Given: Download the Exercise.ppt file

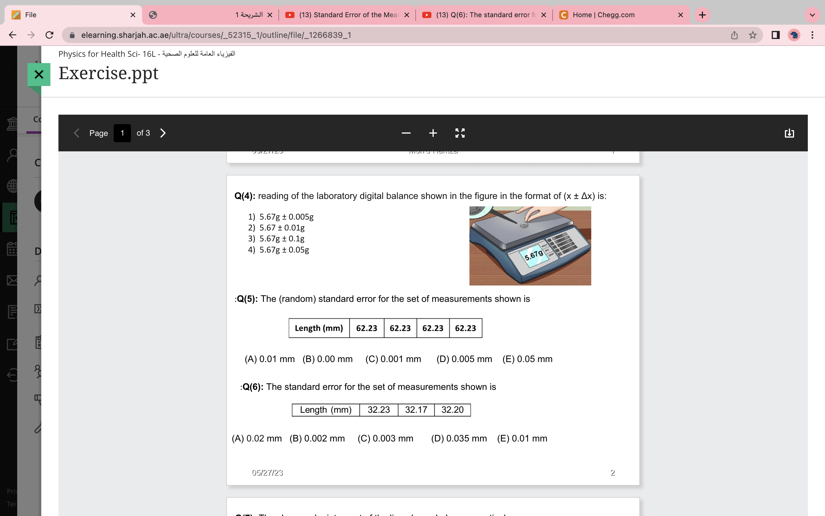Looking at the screenshot, I should coord(789,133).
